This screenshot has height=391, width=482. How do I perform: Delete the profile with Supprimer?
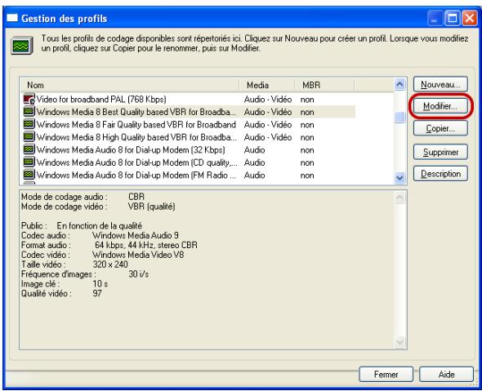pyautogui.click(x=440, y=152)
